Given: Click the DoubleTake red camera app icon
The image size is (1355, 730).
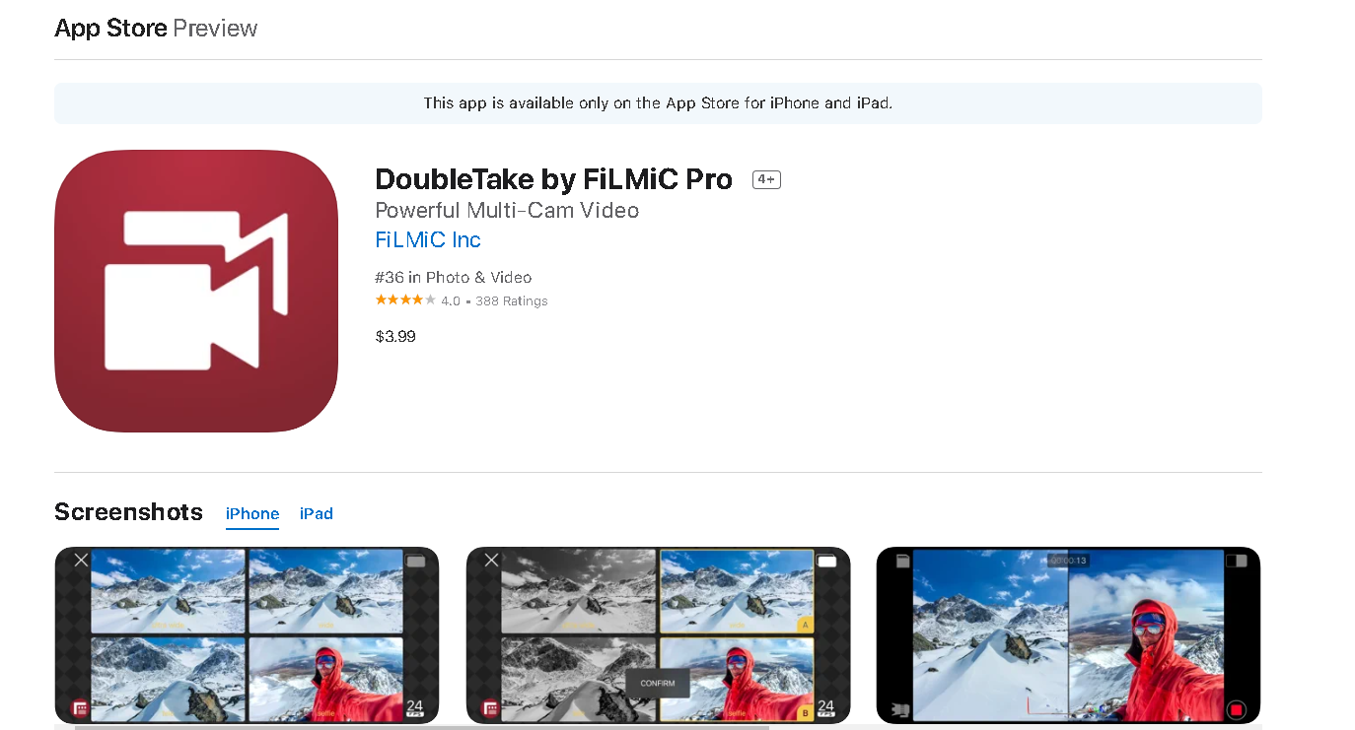Looking at the screenshot, I should (x=196, y=291).
